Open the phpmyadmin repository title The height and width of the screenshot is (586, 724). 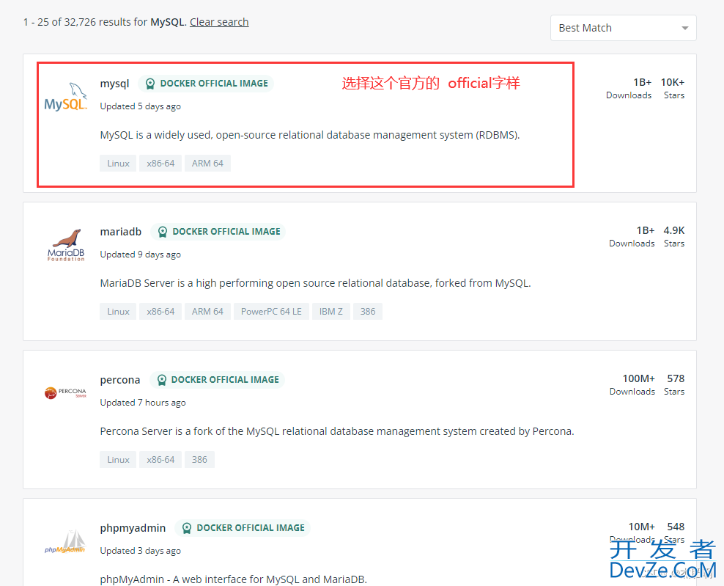(133, 528)
